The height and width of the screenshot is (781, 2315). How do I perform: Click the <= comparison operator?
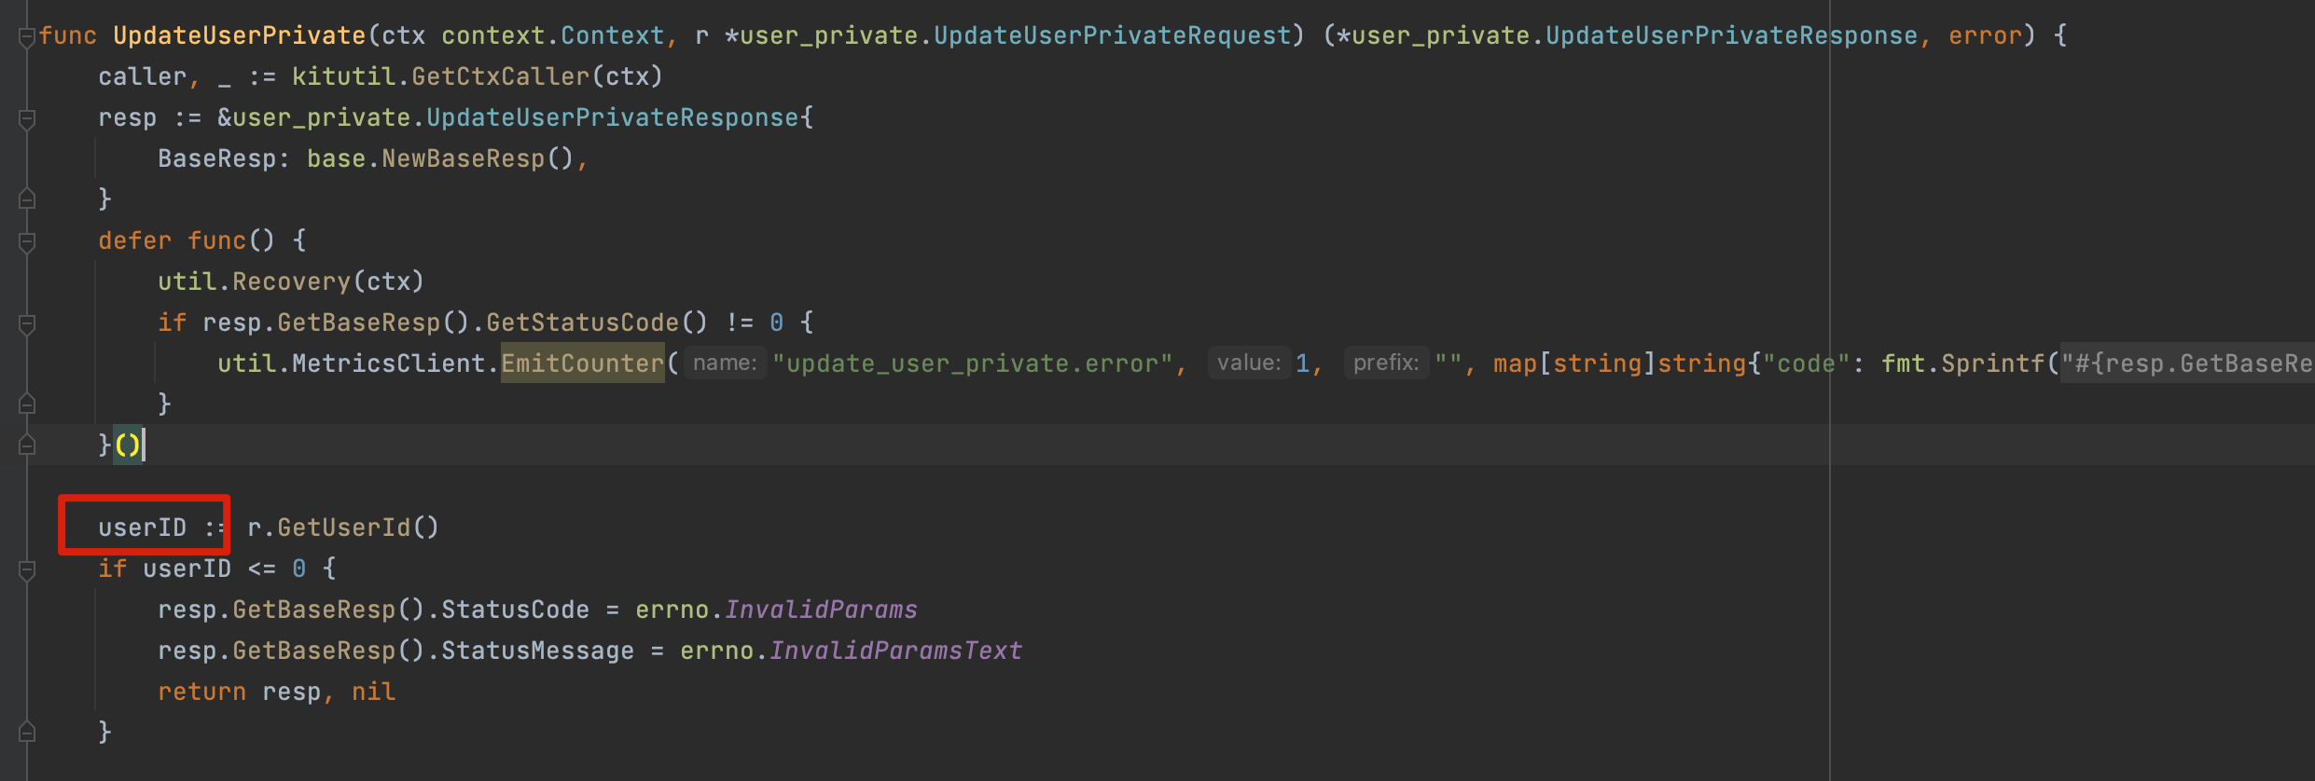point(262,569)
